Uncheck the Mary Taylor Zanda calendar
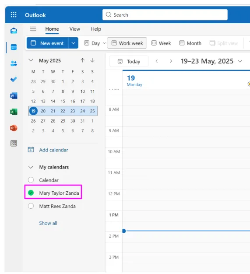Screen dimensions: 250x274 pos(31,193)
